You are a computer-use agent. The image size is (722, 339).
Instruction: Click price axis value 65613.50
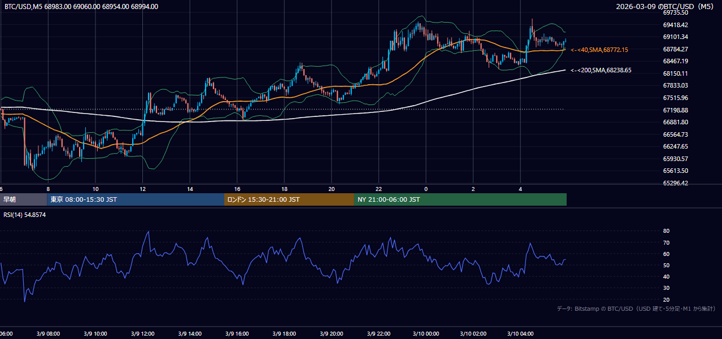(675, 171)
